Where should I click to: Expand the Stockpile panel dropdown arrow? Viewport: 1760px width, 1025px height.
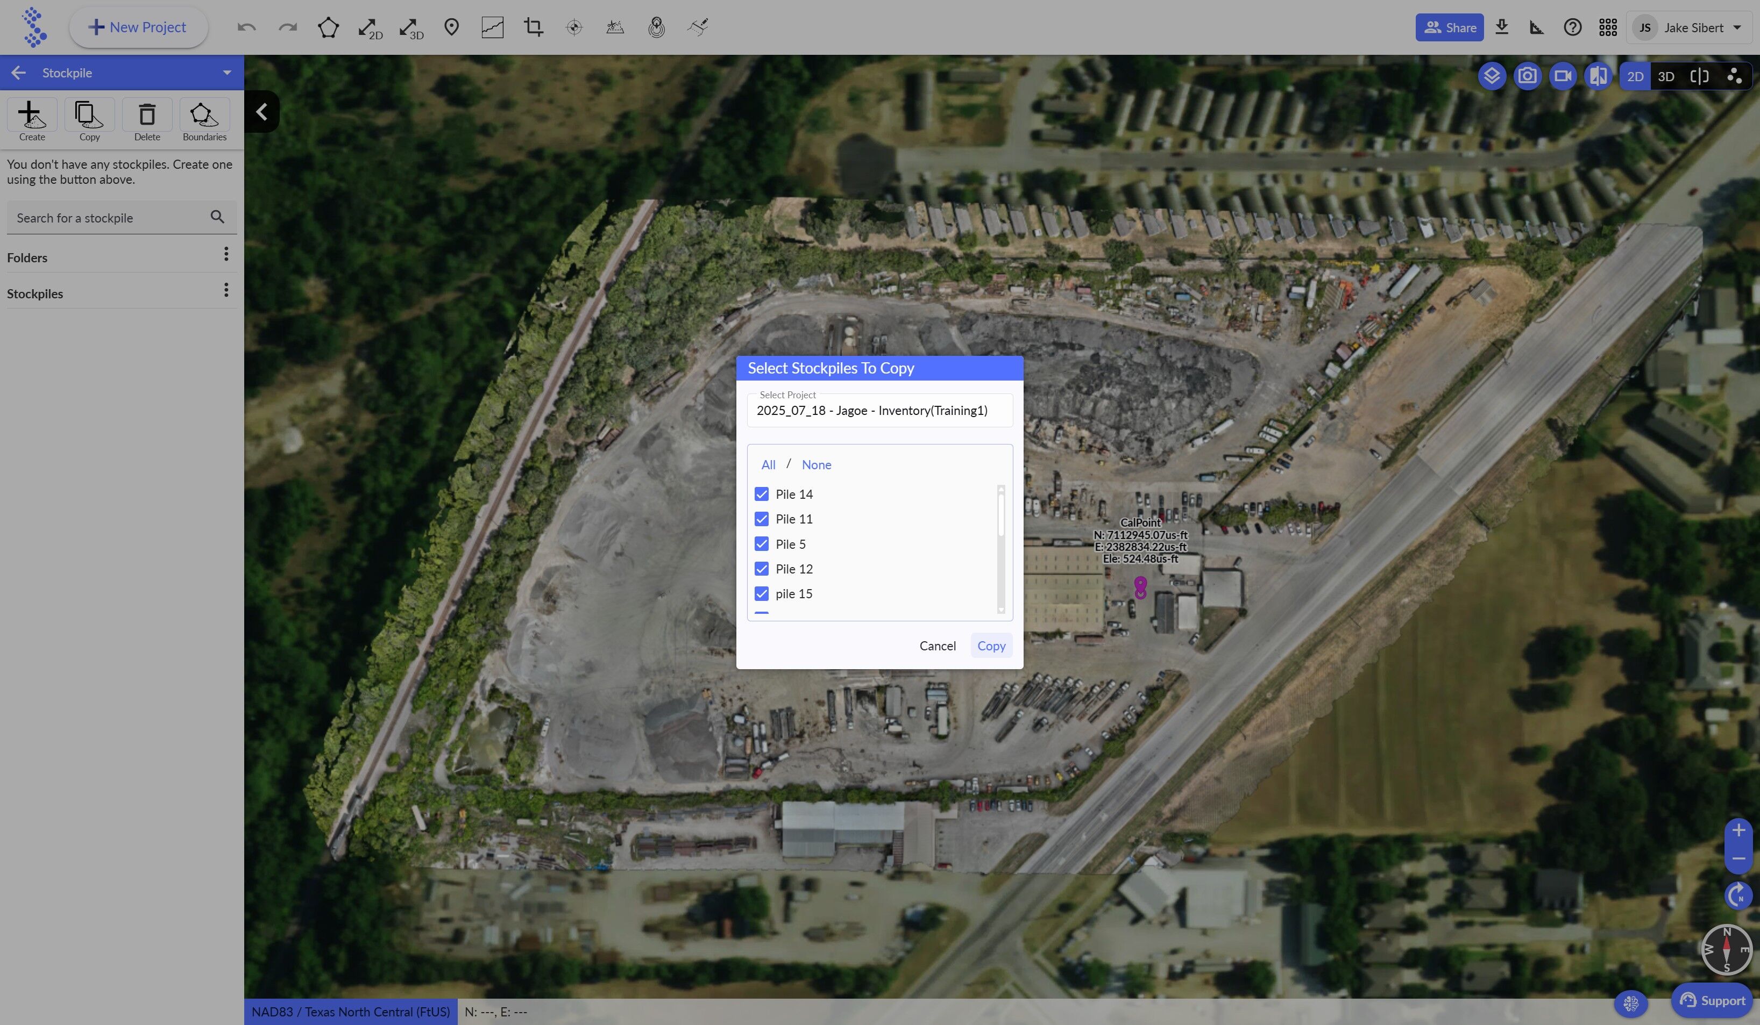tap(227, 73)
